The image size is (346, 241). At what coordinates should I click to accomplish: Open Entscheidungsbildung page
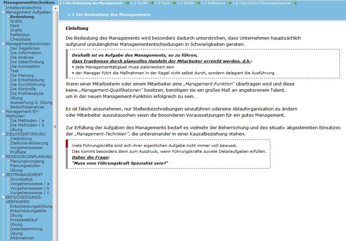(31, 206)
